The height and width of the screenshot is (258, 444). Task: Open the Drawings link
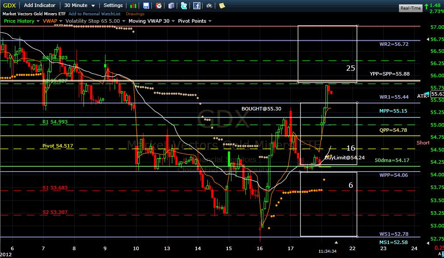click(x=135, y=14)
